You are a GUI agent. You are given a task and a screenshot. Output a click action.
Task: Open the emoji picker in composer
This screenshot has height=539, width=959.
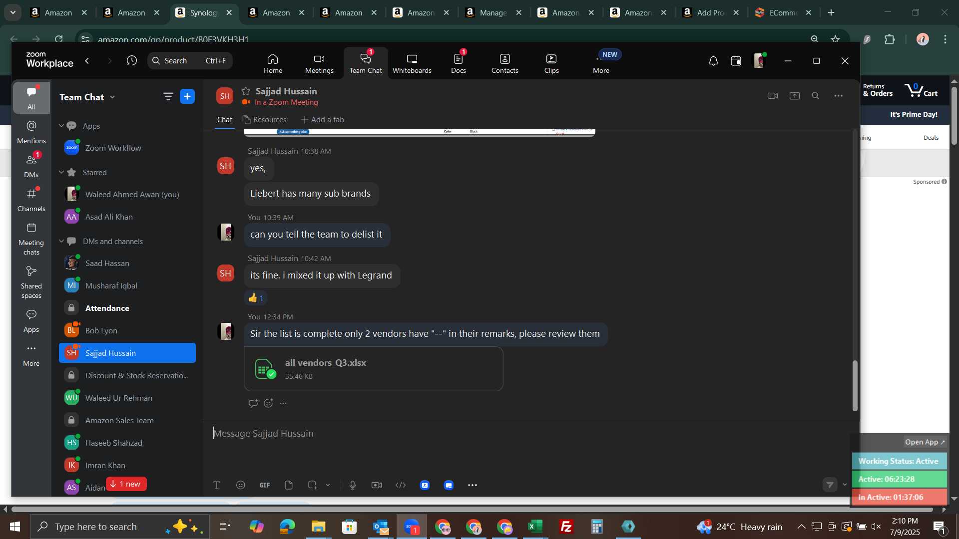pos(241,485)
